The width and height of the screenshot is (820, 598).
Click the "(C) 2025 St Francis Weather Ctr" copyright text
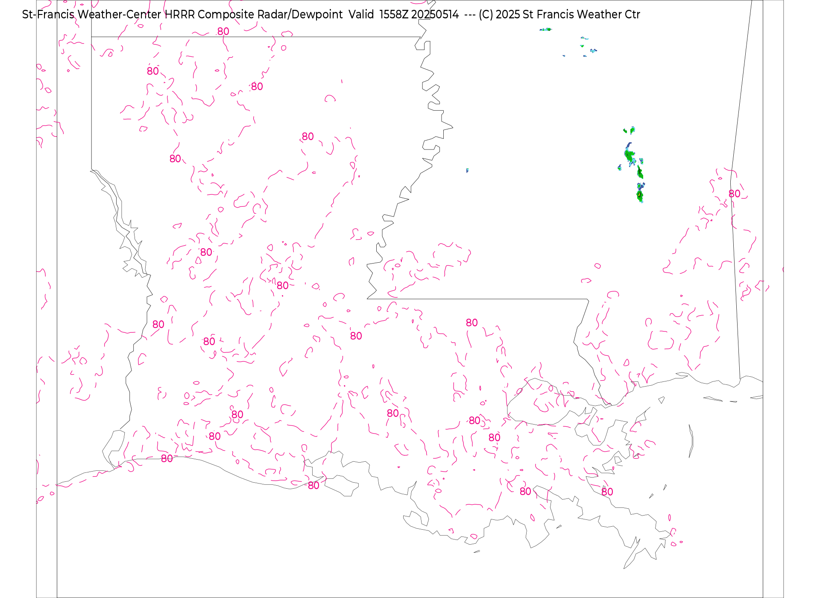tap(559, 15)
